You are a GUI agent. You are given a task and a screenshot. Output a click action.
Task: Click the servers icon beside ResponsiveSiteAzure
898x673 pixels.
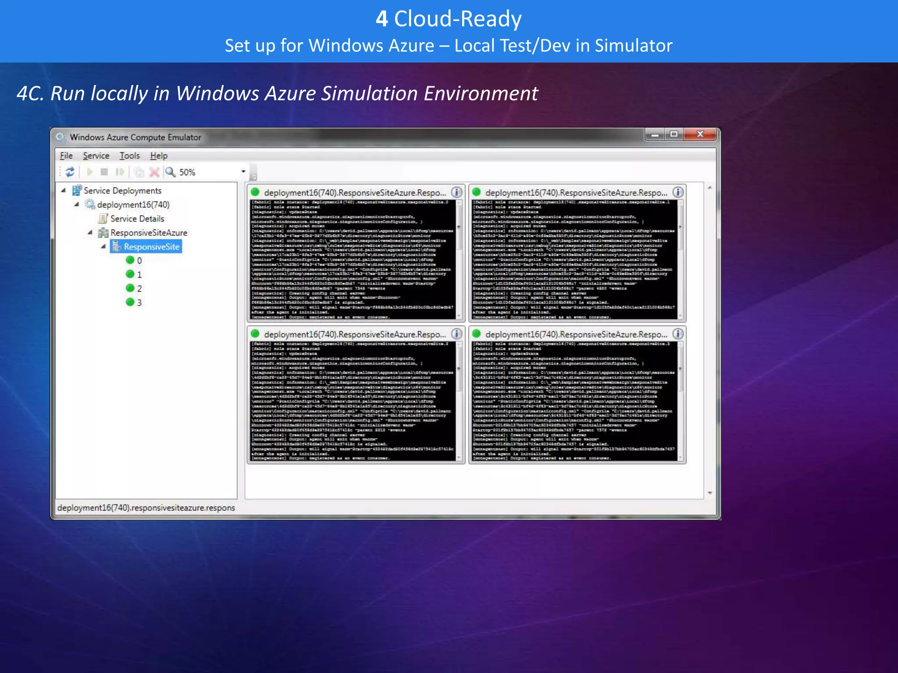coord(103,232)
